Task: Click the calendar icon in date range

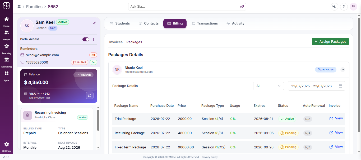Action: [x=340, y=86]
